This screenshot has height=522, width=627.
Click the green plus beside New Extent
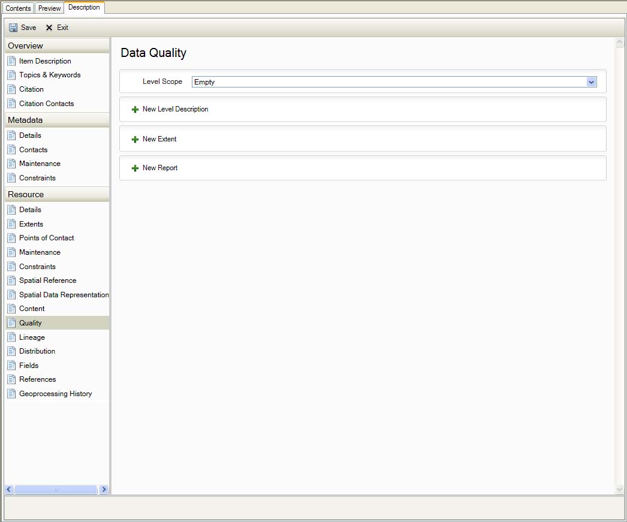point(135,140)
